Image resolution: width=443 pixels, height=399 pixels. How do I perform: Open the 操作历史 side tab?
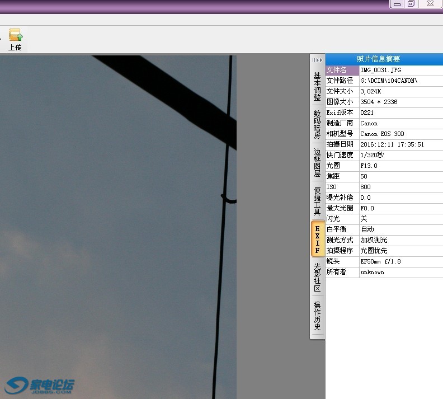click(x=317, y=316)
